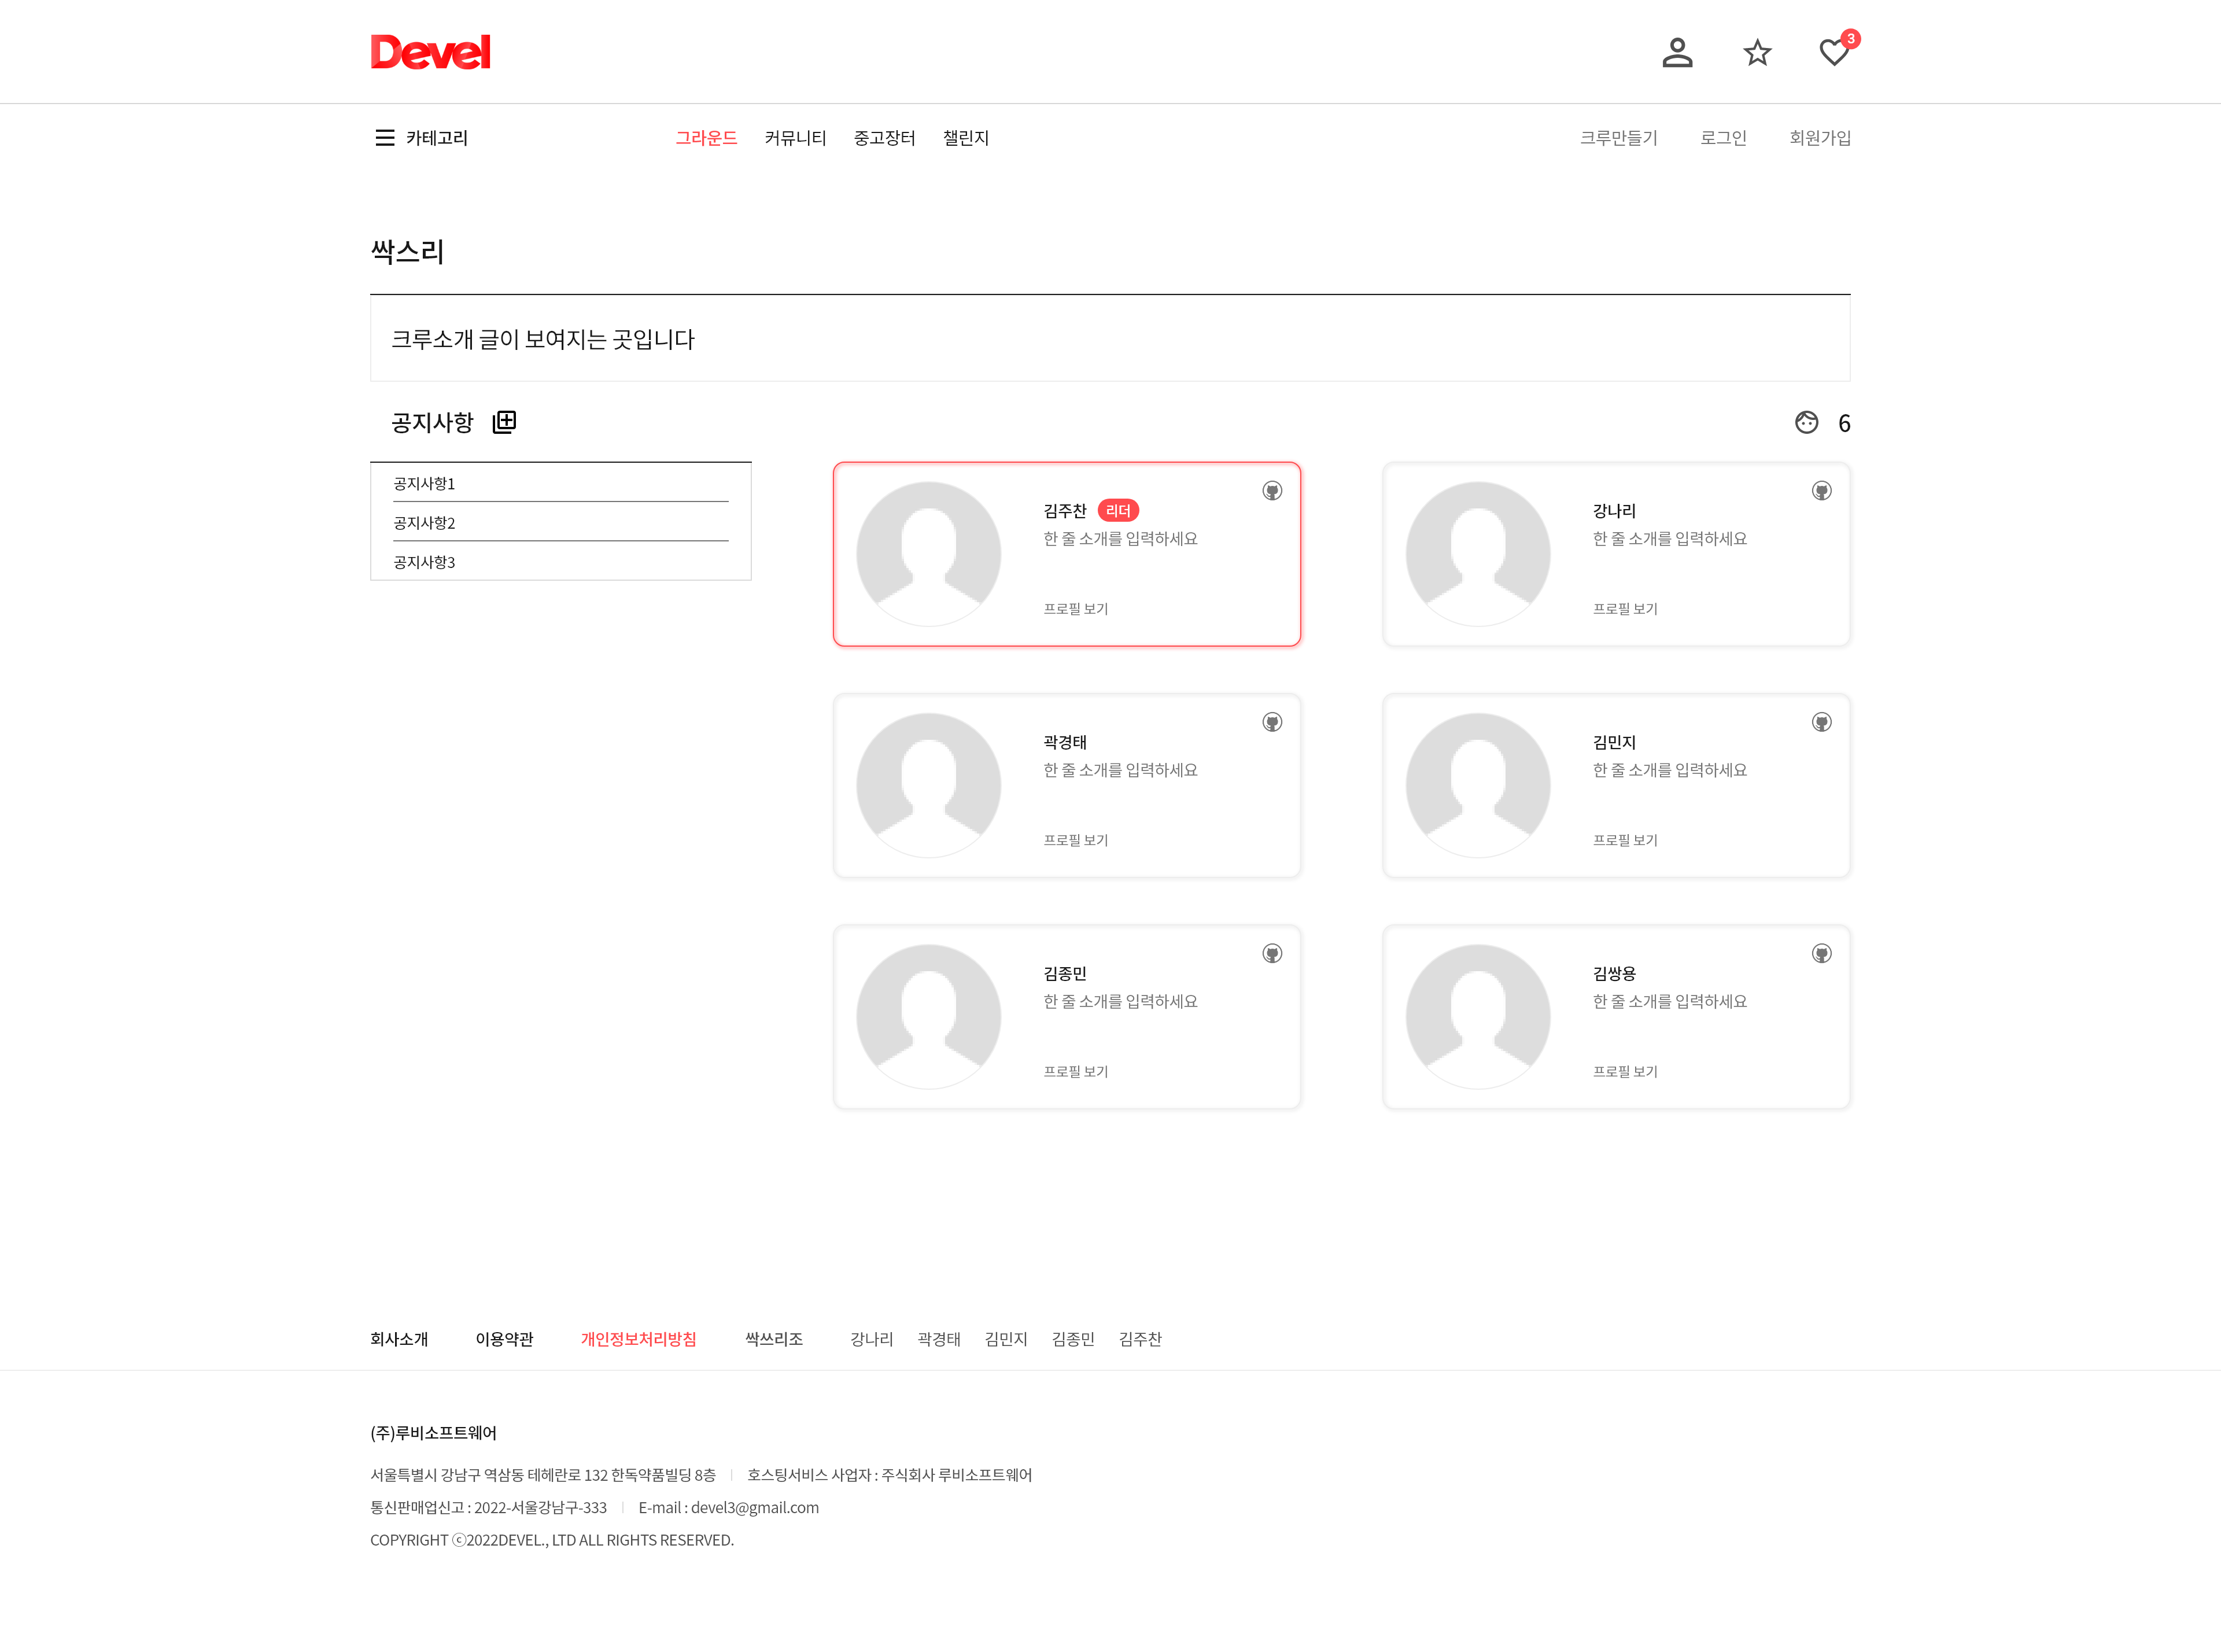Viewport: 2221px width, 1652px height.
Task: Open the user account profile icon
Action: pyautogui.click(x=1677, y=52)
